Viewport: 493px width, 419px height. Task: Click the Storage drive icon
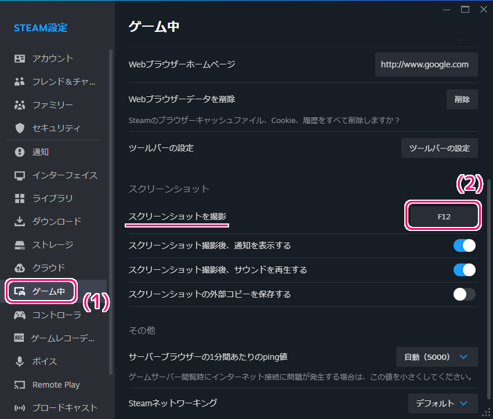point(20,245)
